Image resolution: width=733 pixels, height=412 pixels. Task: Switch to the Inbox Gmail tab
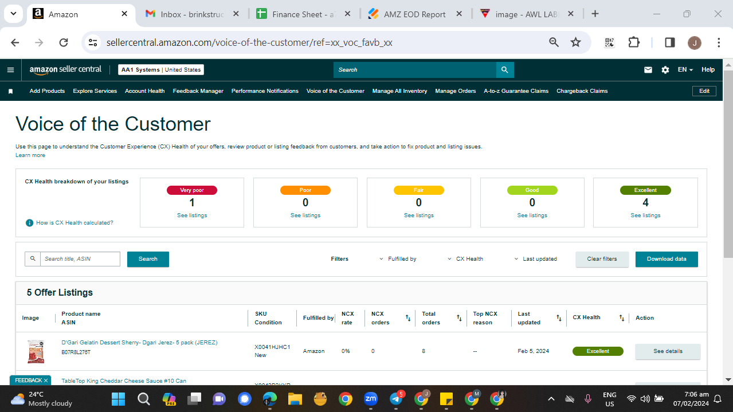(x=193, y=14)
